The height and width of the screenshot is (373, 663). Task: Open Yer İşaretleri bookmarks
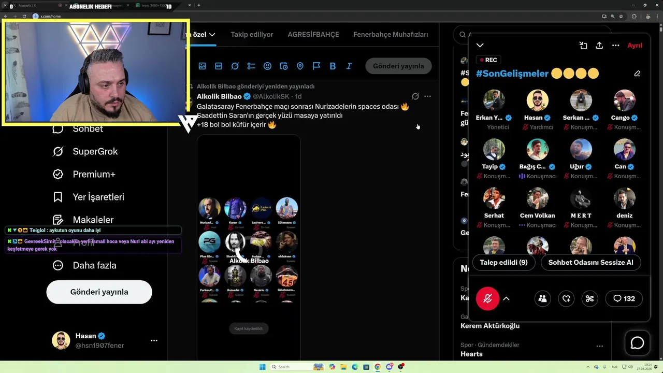(x=89, y=197)
